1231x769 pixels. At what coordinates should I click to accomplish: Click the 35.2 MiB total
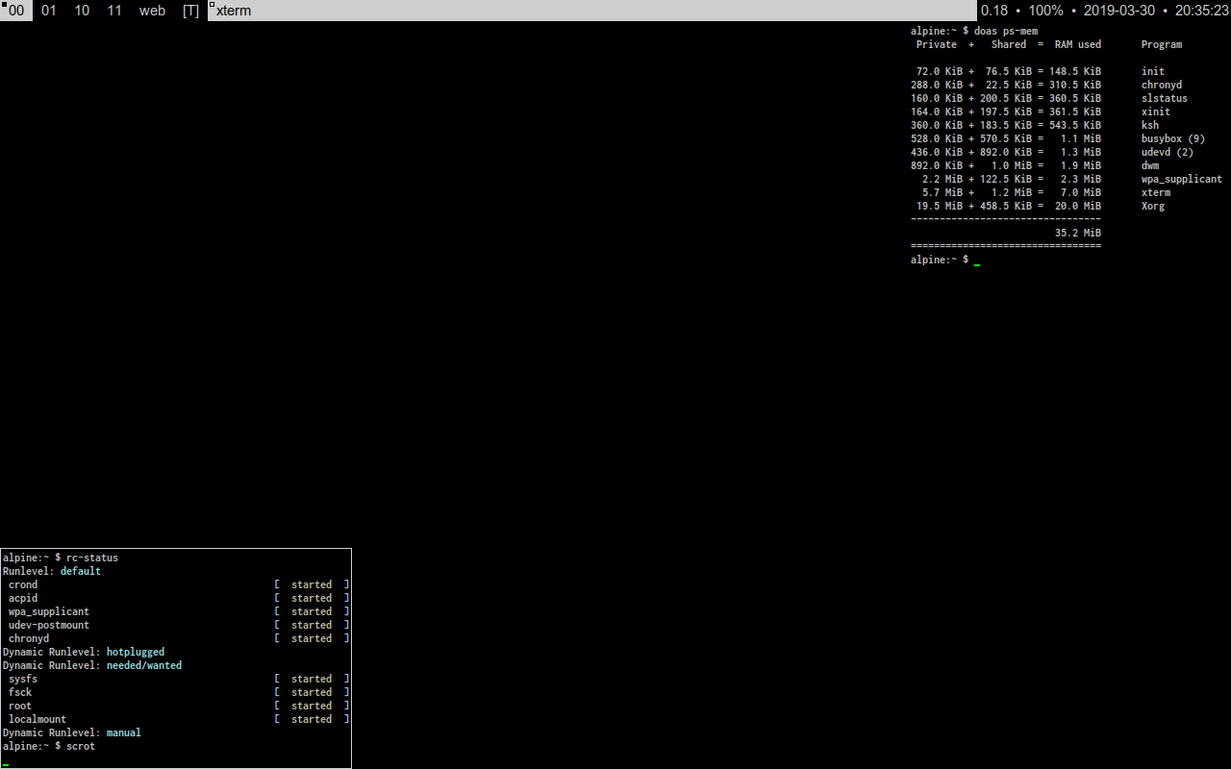click(x=1078, y=233)
